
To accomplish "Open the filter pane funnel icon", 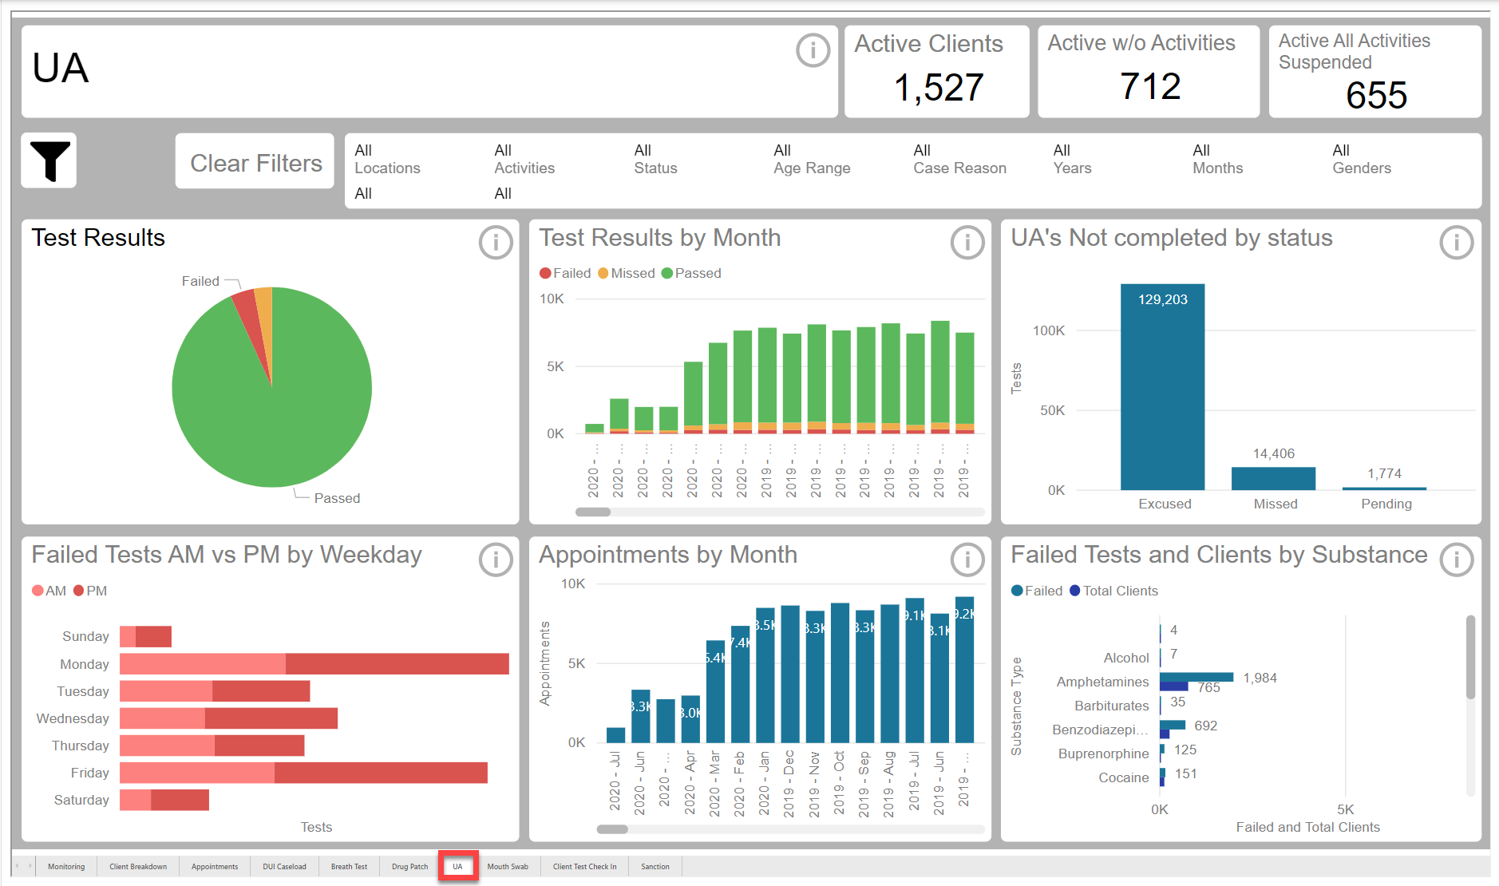I will click(49, 160).
